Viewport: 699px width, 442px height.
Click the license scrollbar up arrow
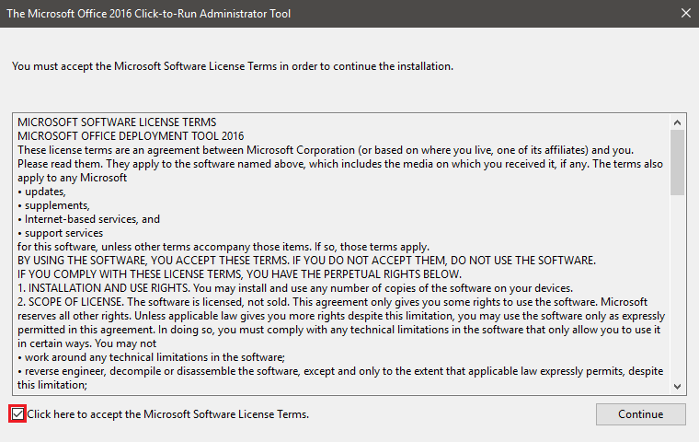click(677, 122)
